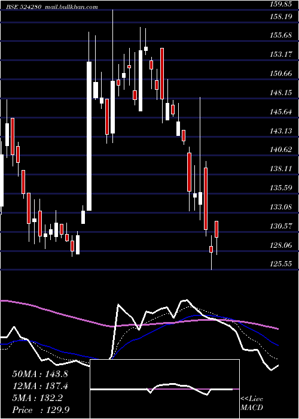Select the 125.55 price axis label

pyautogui.click(x=282, y=264)
